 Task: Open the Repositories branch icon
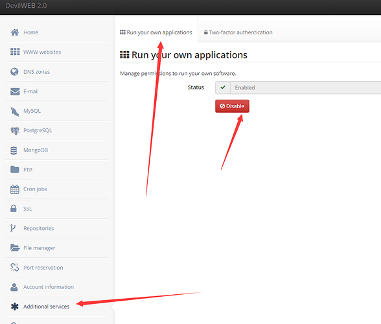coord(13,228)
